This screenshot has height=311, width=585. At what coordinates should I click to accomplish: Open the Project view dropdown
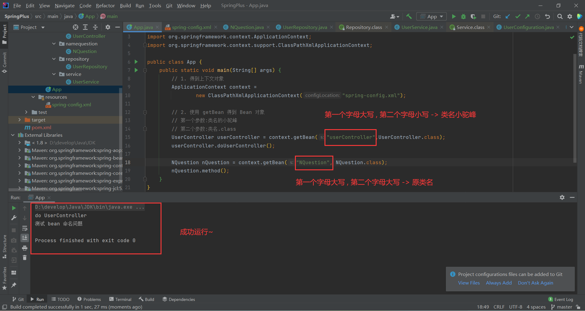tap(43, 27)
